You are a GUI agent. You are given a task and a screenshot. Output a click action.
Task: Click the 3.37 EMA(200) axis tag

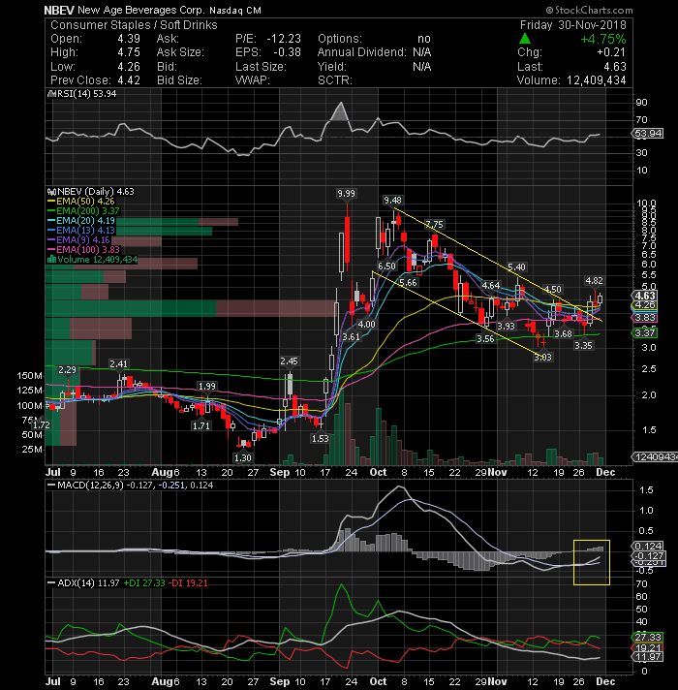644,333
